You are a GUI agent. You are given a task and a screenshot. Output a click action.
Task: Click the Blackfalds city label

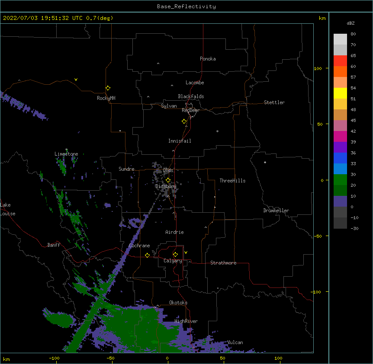(191, 96)
